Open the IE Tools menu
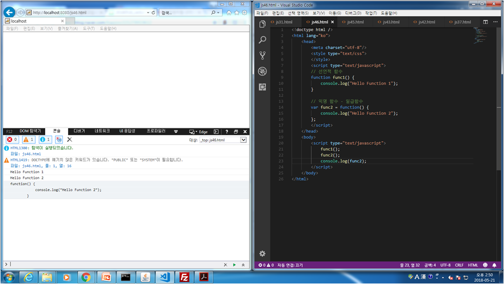 tap(89, 28)
